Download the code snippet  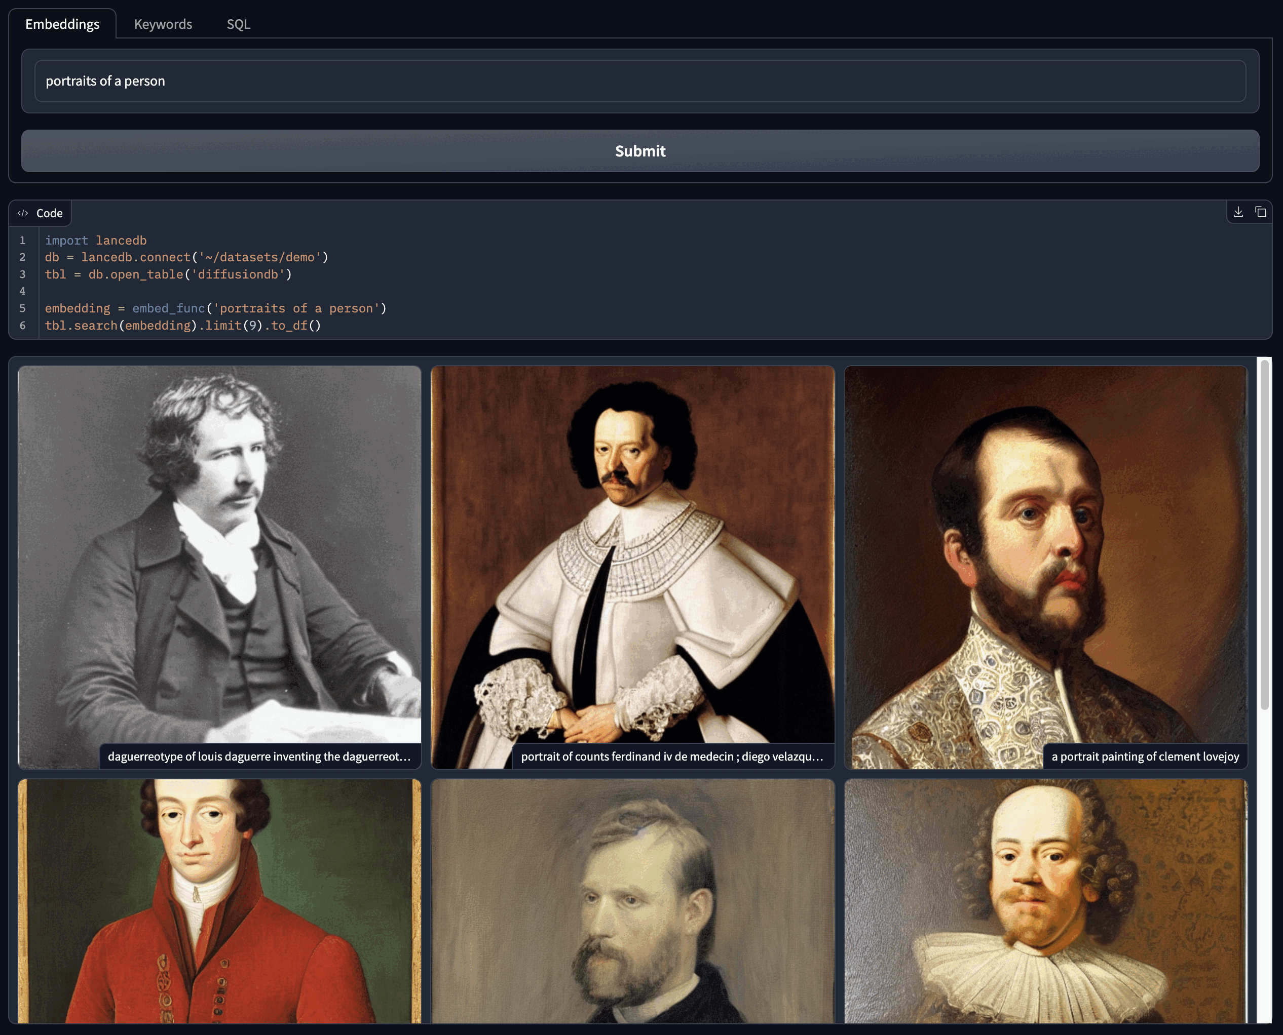(x=1238, y=212)
